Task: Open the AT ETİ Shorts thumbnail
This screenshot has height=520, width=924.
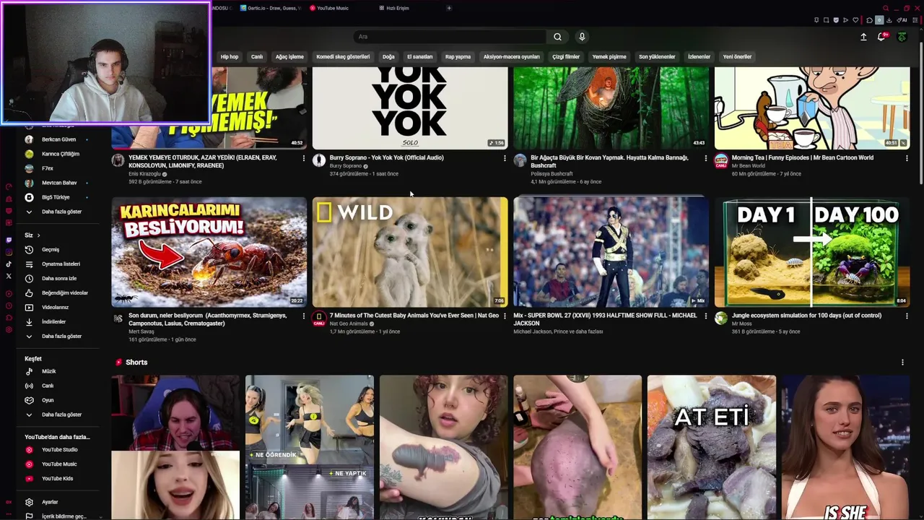Action: 712,447
